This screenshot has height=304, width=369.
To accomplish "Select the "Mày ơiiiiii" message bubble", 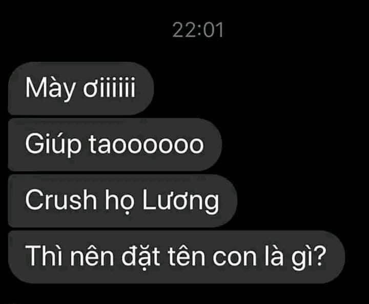I will [81, 89].
